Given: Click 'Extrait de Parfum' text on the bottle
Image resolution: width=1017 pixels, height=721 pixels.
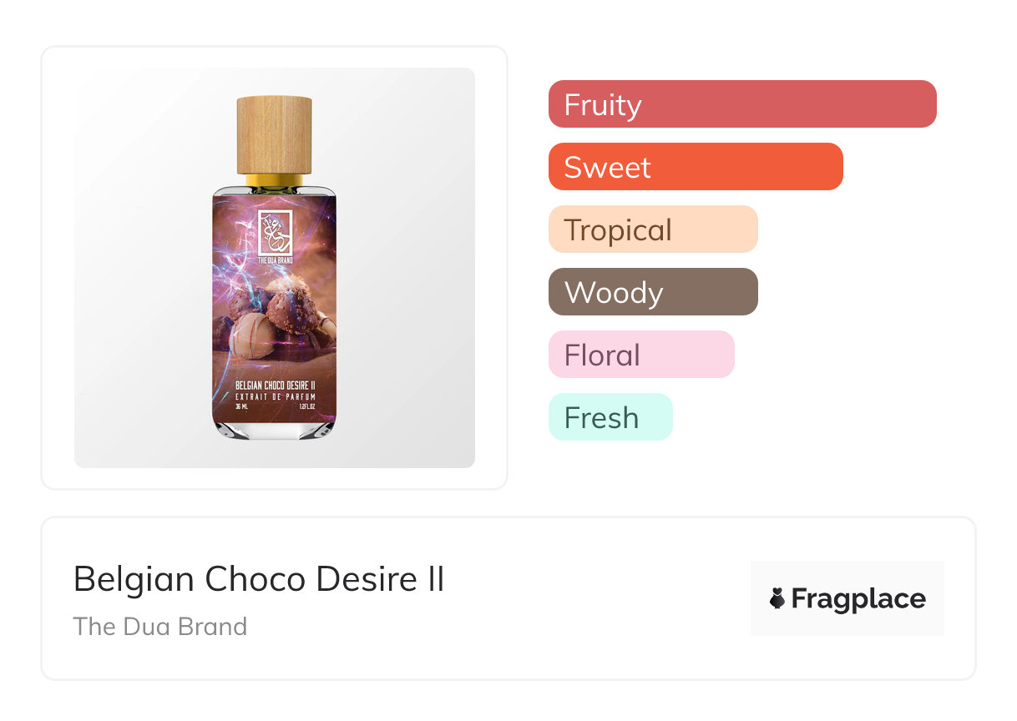Looking at the screenshot, I should click(x=275, y=396).
